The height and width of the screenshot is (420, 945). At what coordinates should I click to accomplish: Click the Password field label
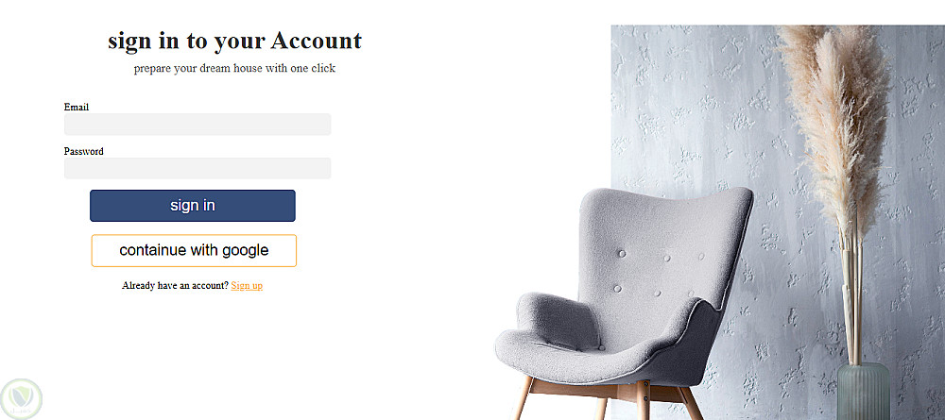[84, 152]
